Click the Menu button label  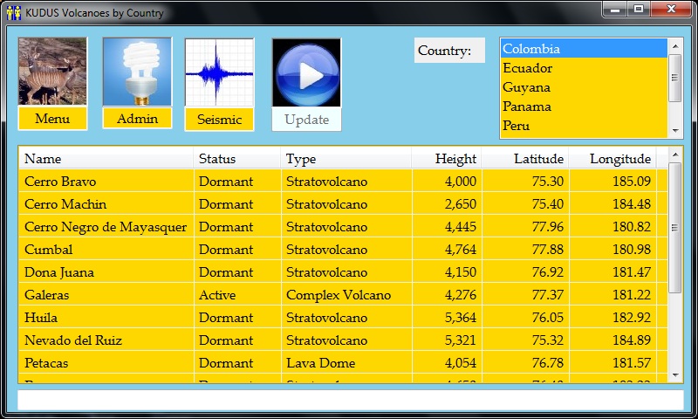(x=52, y=119)
